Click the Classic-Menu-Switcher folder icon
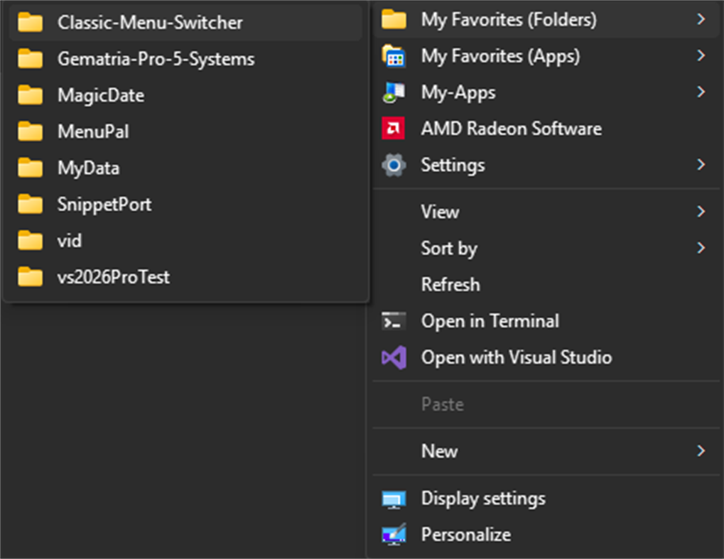Screen dimensions: 724x559 pos(30,23)
